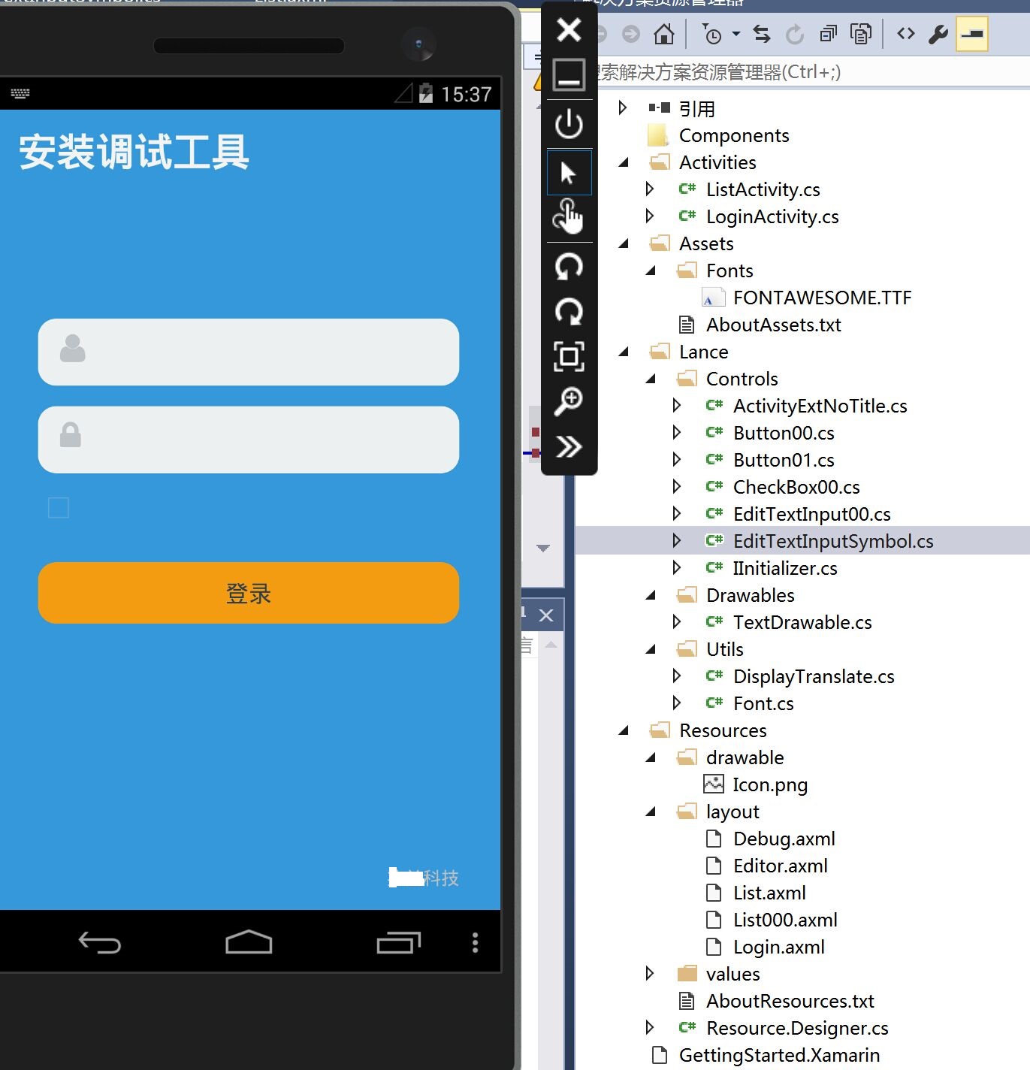Expand ListActivity.cs node
The image size is (1030, 1070).
(x=650, y=189)
